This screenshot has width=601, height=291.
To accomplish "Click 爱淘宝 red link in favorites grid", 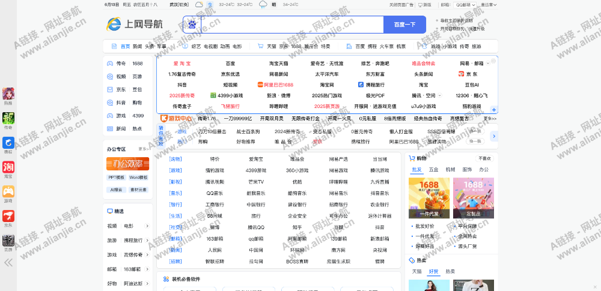I will (182, 63).
